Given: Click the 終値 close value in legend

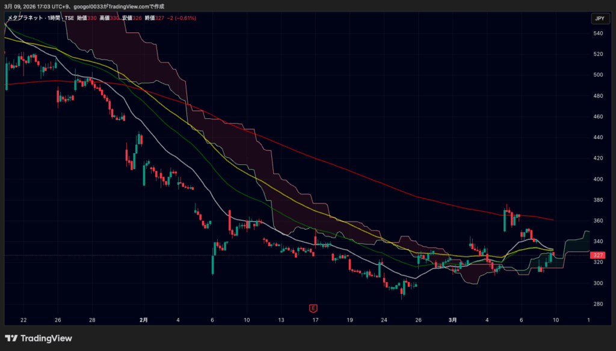Looking at the screenshot, I should tap(159, 19).
